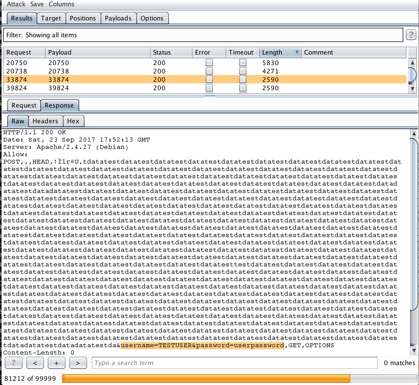
Task: Open the Request sub-tab
Action: click(24, 105)
